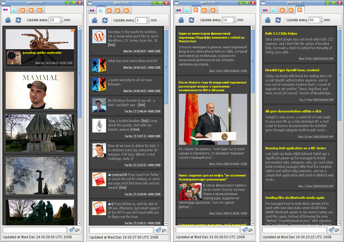This screenshot has width=344, height=242.
Task: Decrease update interval from 10 minutes
Action: [234, 21]
